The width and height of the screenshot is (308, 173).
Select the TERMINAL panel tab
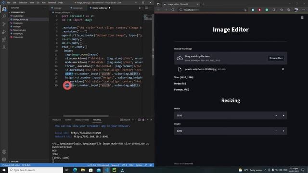(x=97, y=120)
